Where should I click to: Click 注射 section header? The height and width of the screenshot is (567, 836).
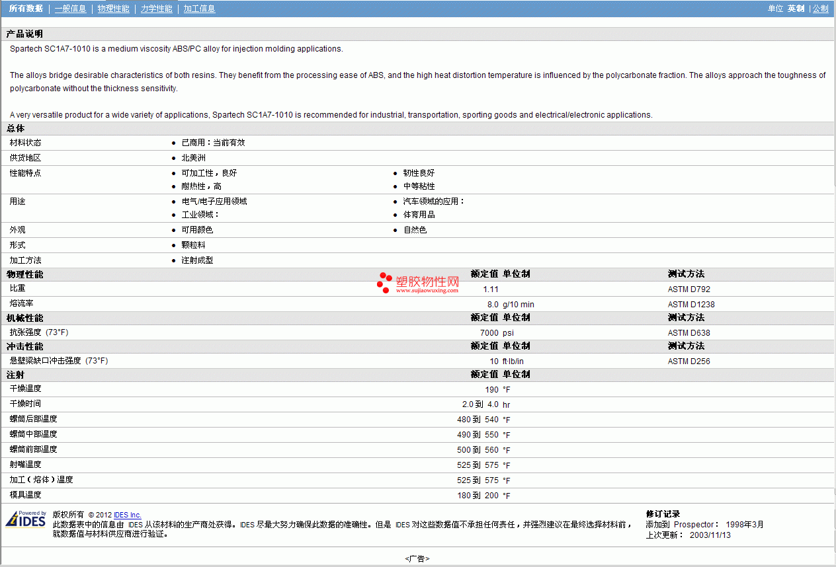pos(15,375)
